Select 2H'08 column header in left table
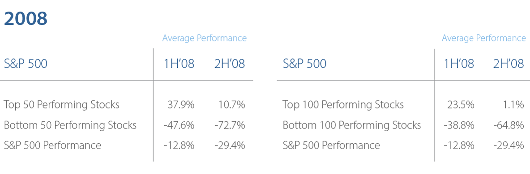The height and width of the screenshot is (174, 530). (230, 64)
